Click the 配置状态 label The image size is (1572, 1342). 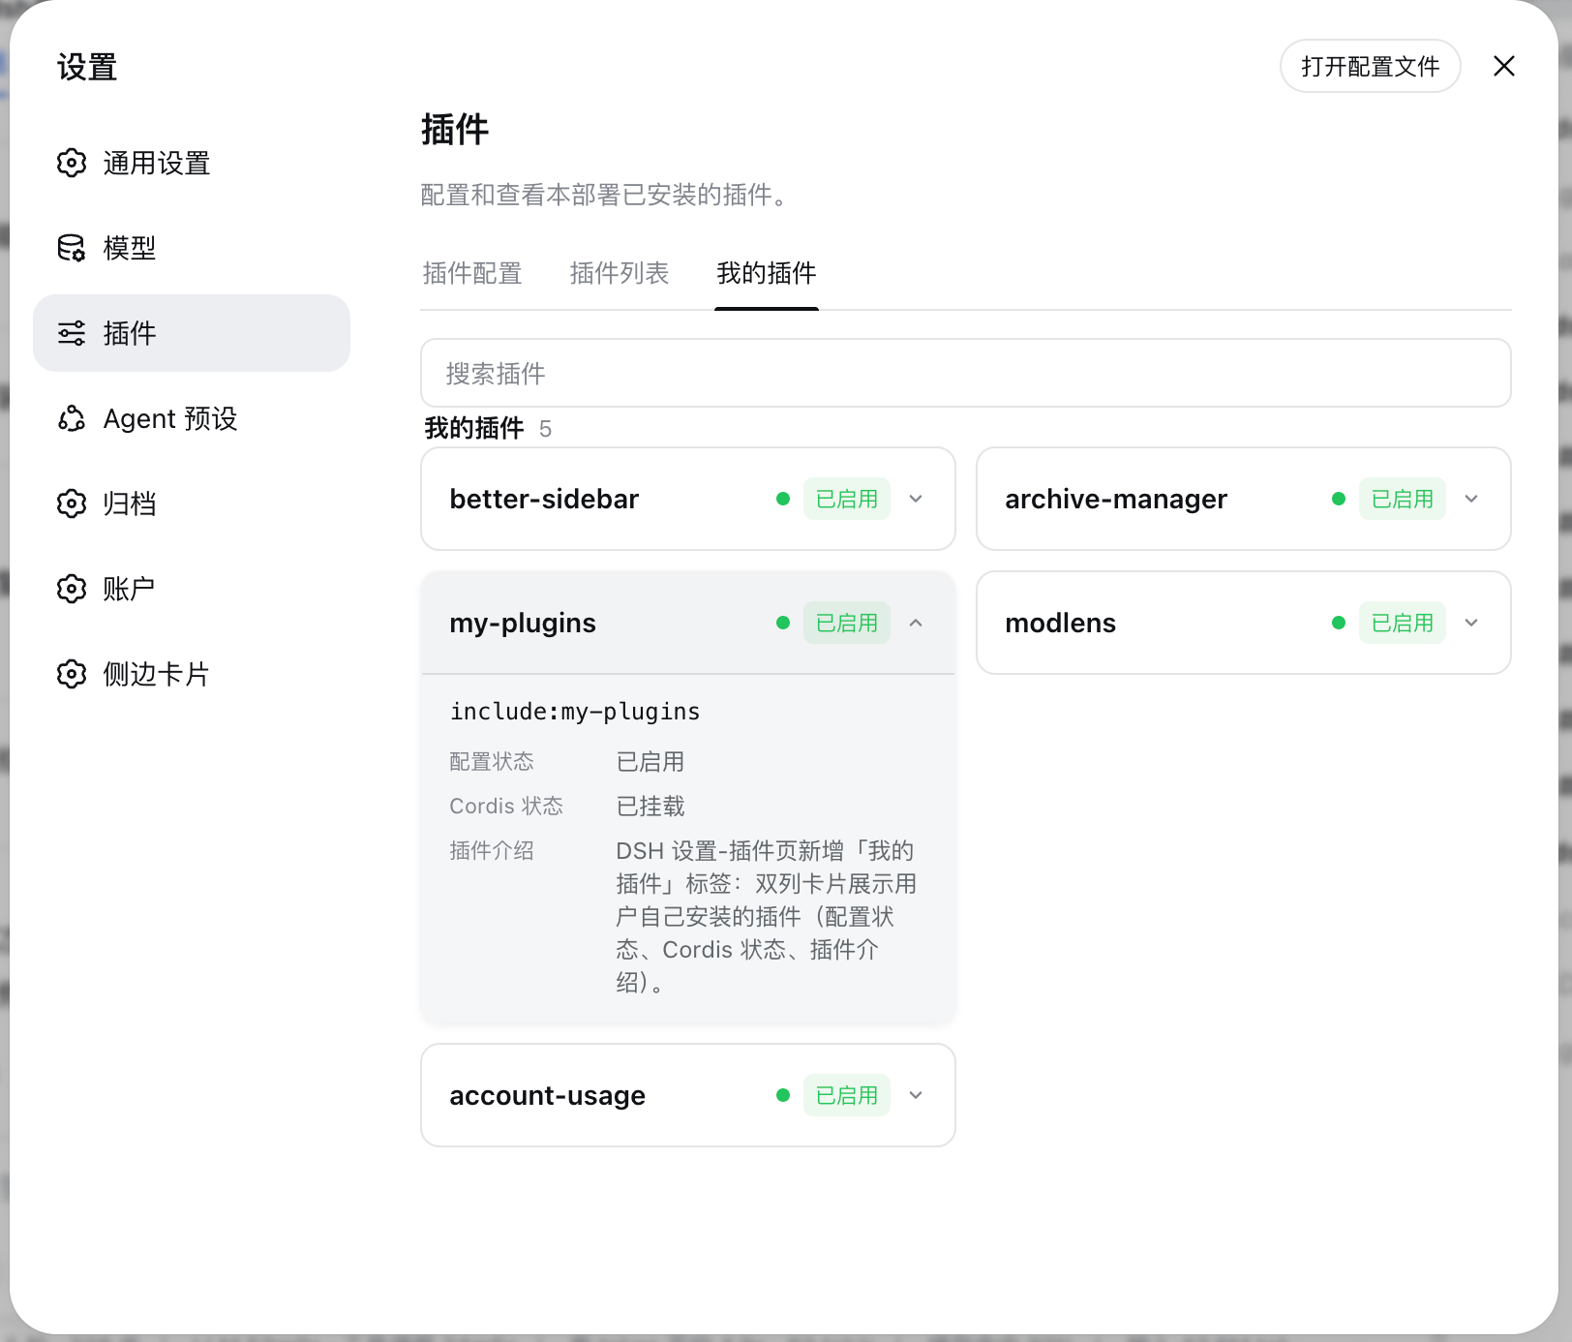click(x=492, y=762)
